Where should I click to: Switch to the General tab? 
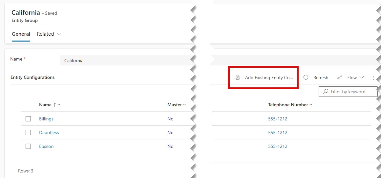[x=21, y=34]
